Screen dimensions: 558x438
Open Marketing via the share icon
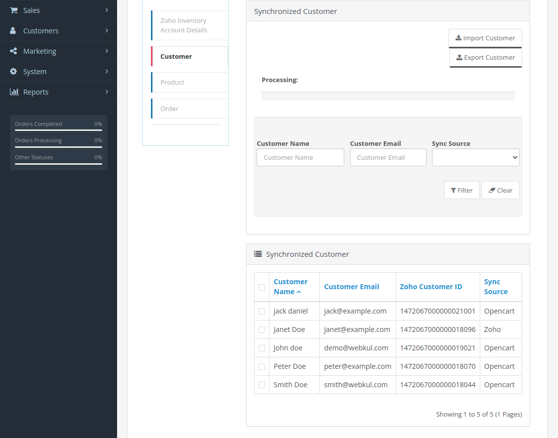point(14,51)
